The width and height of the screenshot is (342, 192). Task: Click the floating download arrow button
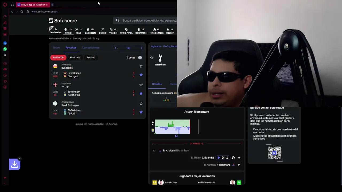tap(15, 165)
